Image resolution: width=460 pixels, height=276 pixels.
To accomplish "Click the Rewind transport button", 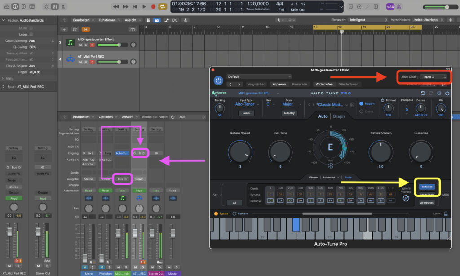I will (x=116, y=6).
